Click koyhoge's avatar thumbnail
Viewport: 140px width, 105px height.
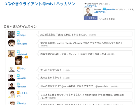[x=11, y=34]
